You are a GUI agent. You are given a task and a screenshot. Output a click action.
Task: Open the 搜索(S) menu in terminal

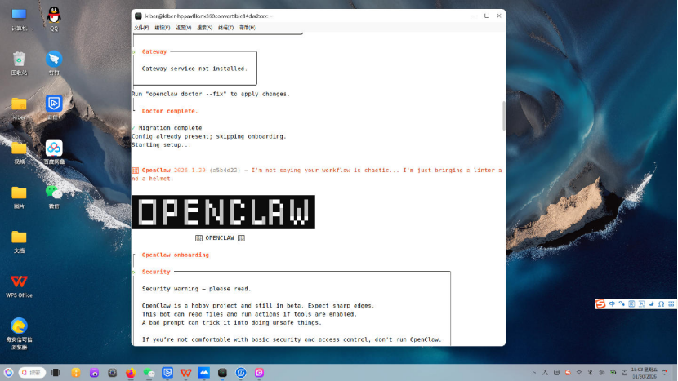pos(204,28)
